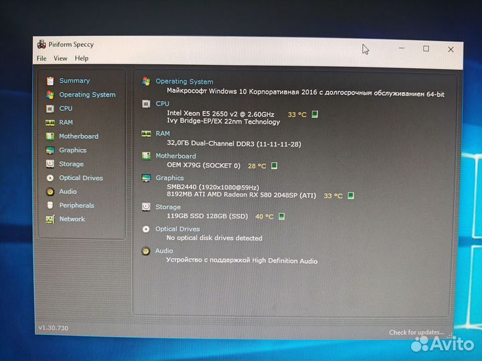Minimize the Speccy window
The height and width of the screenshot is (361, 482).
click(x=402, y=48)
